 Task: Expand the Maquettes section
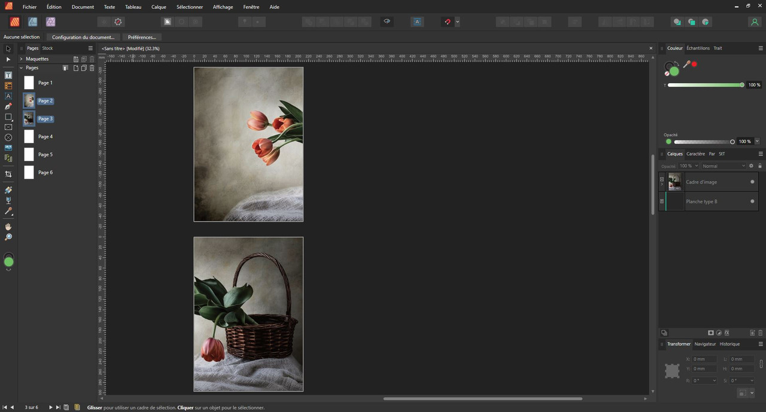coord(21,59)
